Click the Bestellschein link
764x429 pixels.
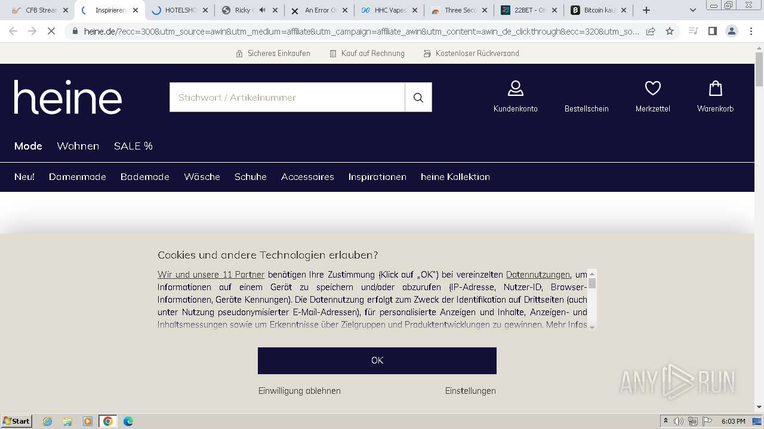point(587,108)
